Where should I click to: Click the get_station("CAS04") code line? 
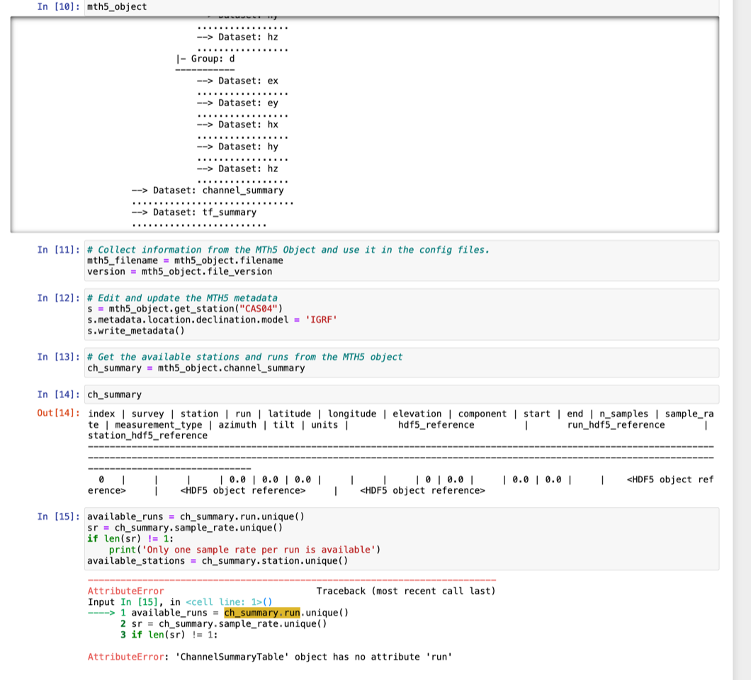[x=184, y=308]
